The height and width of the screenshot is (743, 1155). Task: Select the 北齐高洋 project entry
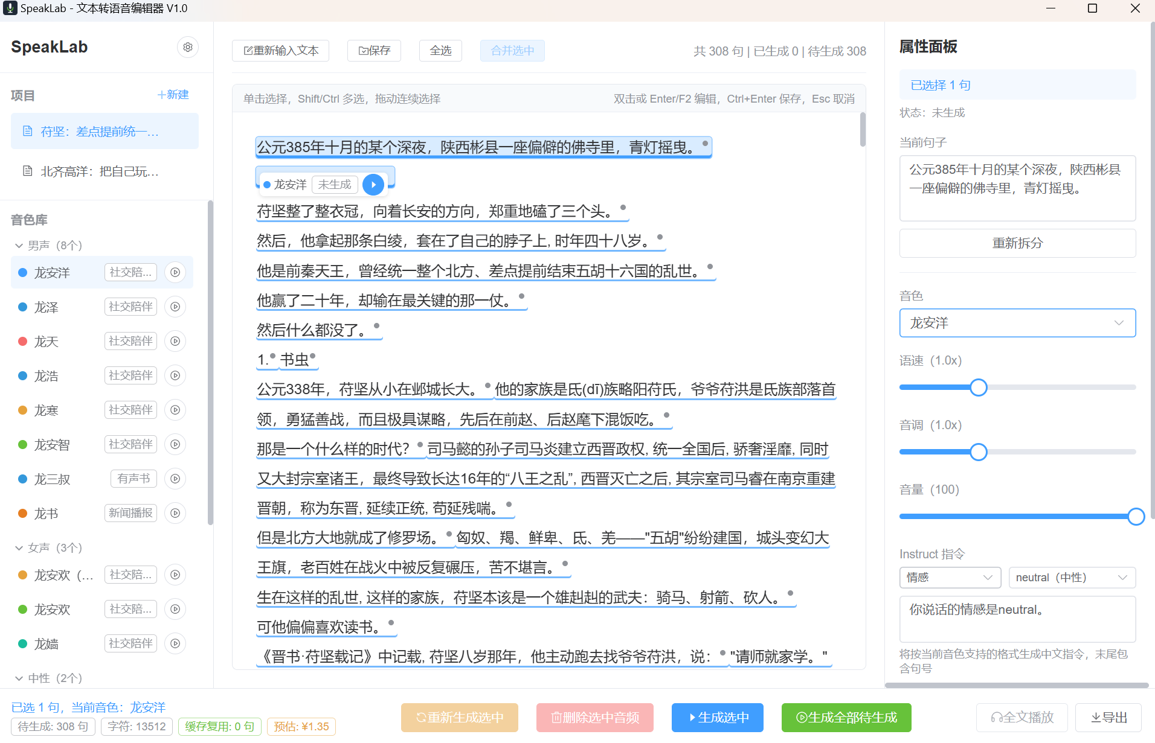coord(105,171)
